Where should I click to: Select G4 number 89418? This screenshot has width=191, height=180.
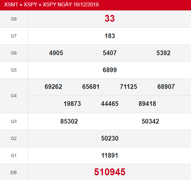click(147, 104)
